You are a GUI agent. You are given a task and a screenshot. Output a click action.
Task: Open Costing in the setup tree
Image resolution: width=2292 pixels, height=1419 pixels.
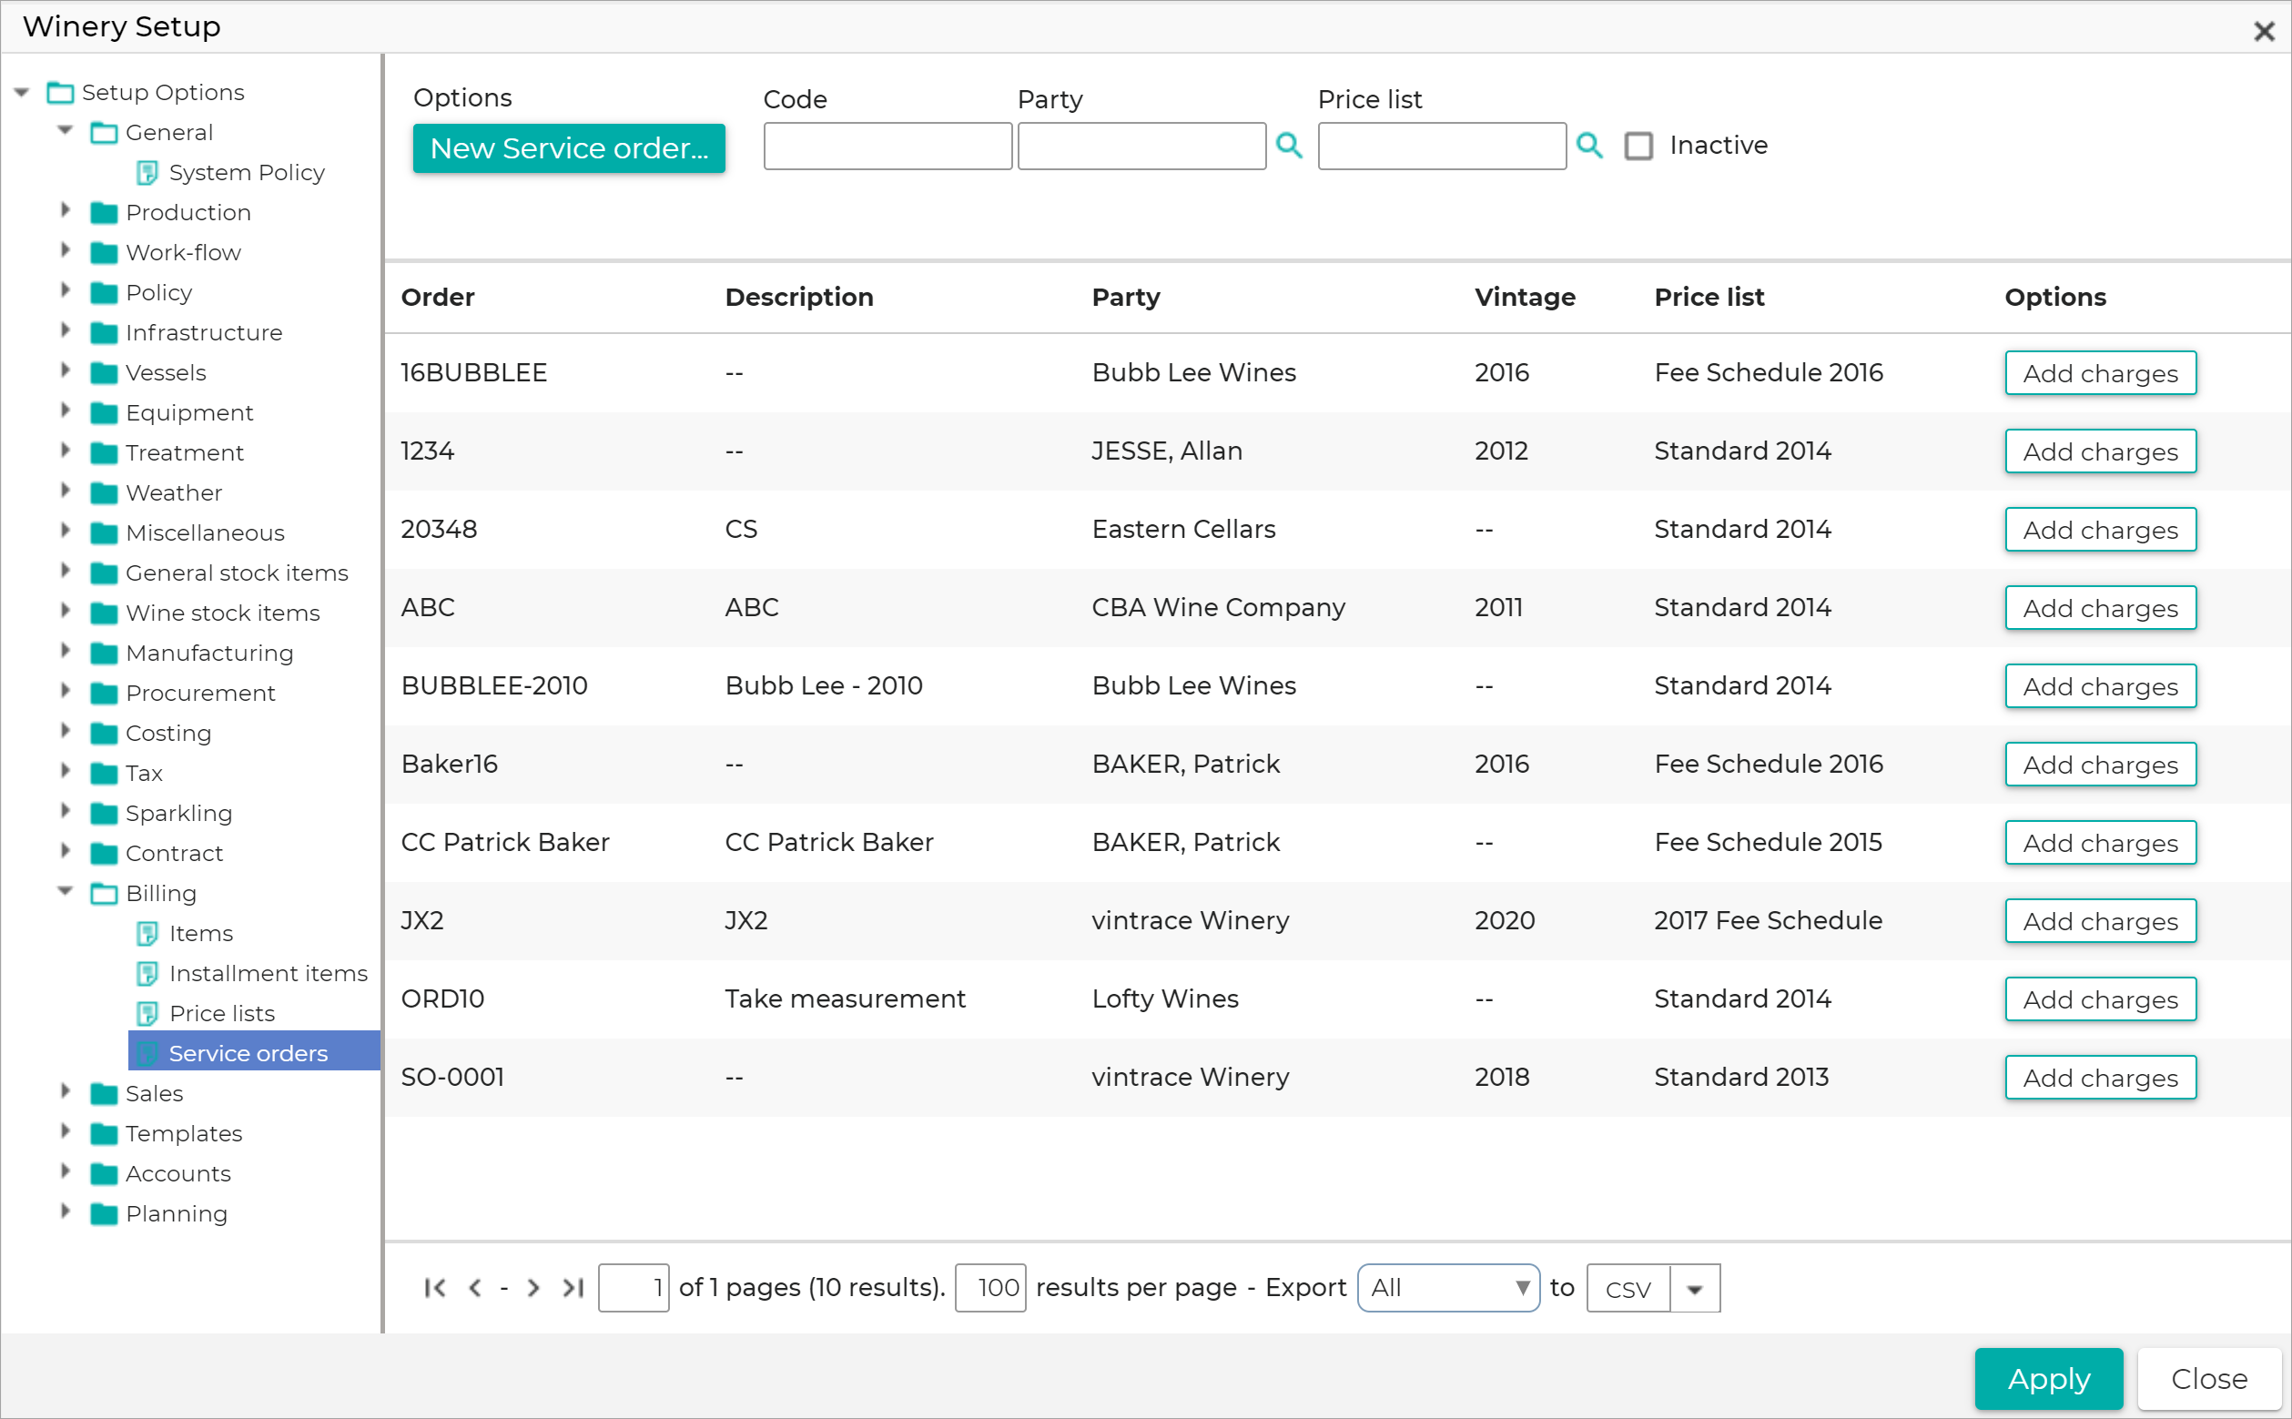168,734
